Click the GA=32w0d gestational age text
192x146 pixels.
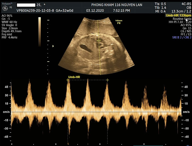64,11
